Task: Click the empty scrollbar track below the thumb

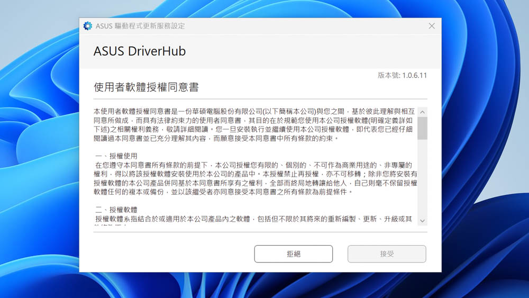Action: click(422, 180)
